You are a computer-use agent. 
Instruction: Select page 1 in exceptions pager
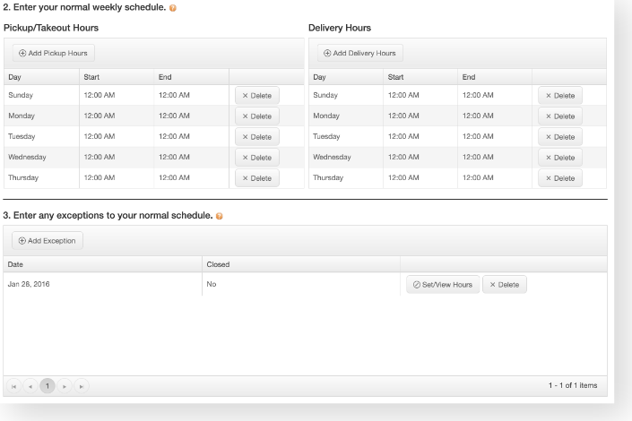click(x=48, y=386)
